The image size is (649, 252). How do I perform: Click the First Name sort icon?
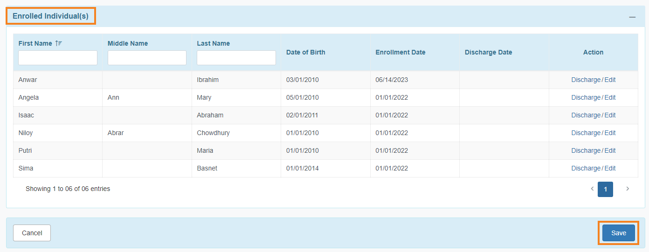[58, 43]
